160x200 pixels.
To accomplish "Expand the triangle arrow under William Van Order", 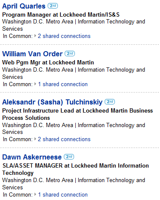I will 35,84.
